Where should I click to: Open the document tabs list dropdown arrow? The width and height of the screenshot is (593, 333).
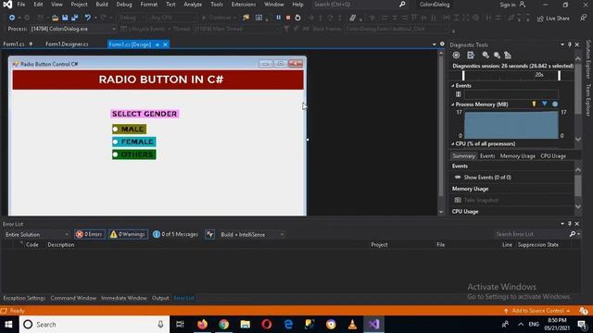[x=434, y=44]
